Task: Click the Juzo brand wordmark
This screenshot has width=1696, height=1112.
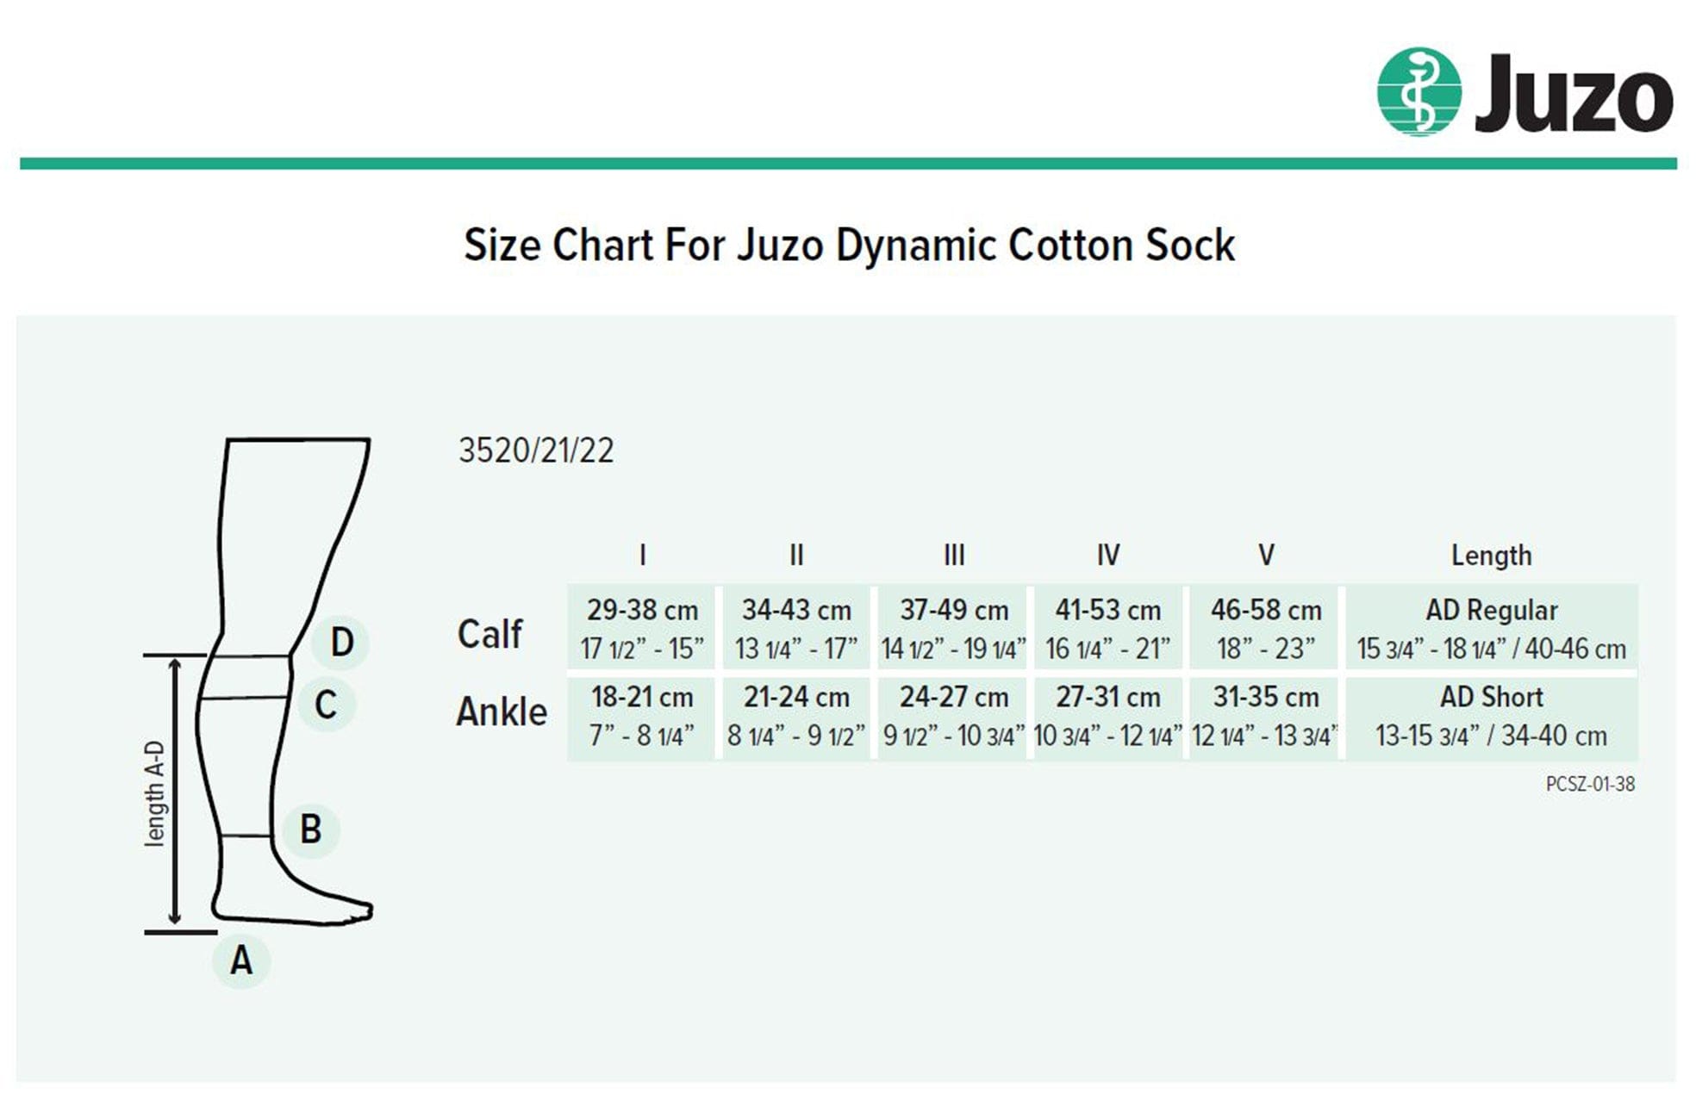Action: pos(1574,94)
